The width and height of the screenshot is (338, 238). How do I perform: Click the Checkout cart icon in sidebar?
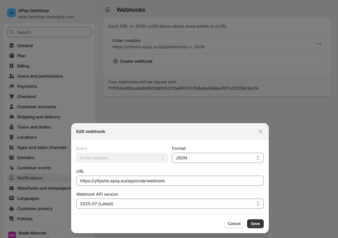click(x=12, y=96)
